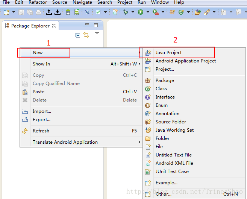Click the download arrow toolbar icon
The height and width of the screenshot is (199, 247).
tap(58, 12)
